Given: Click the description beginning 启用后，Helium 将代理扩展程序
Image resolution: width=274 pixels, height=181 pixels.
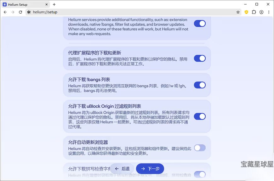Looking at the screenshot, I should click(128, 62).
